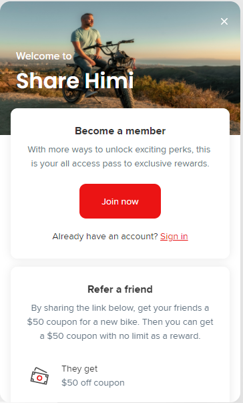Click the cash coupon icon
Viewport: 243px width, 403px height.
[39, 376]
